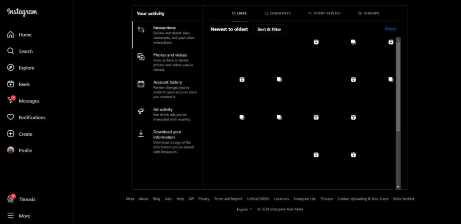Viewport: 461px width, 224px height.
Task: Switch to the Reviews tab
Action: point(368,14)
